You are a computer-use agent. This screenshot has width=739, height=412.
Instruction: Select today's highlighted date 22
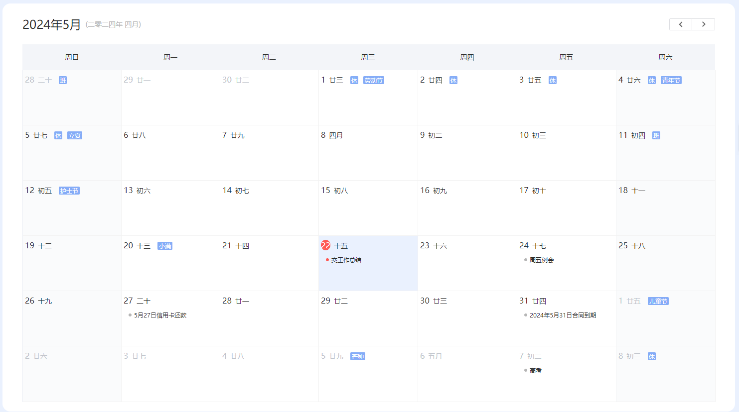click(x=326, y=245)
